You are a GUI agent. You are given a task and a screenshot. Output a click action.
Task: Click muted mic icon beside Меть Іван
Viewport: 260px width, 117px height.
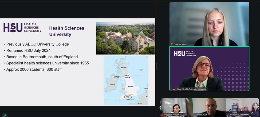click(195, 115)
